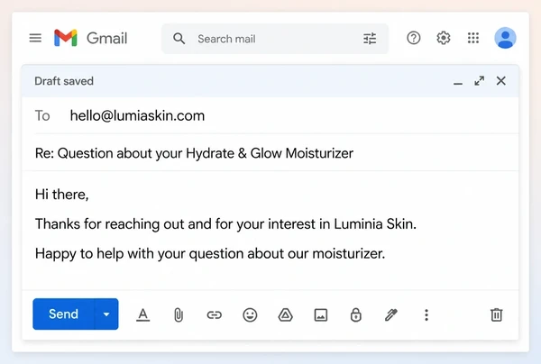Open the Help question mark icon
541x364 pixels.
(413, 38)
